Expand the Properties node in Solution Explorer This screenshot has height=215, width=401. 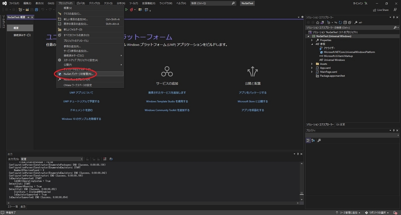click(312, 40)
